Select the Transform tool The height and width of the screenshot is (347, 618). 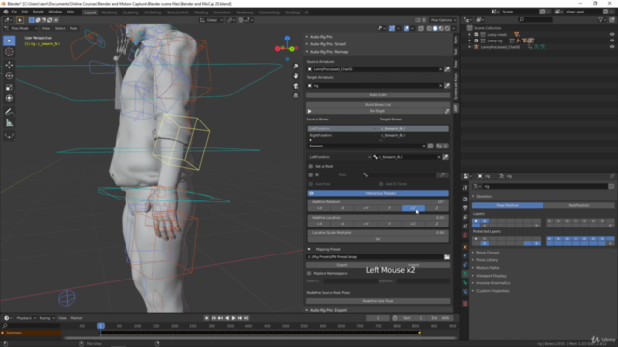(9, 98)
